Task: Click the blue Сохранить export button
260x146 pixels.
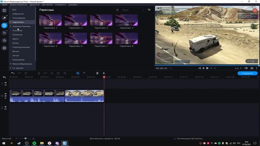Action: click(x=247, y=73)
